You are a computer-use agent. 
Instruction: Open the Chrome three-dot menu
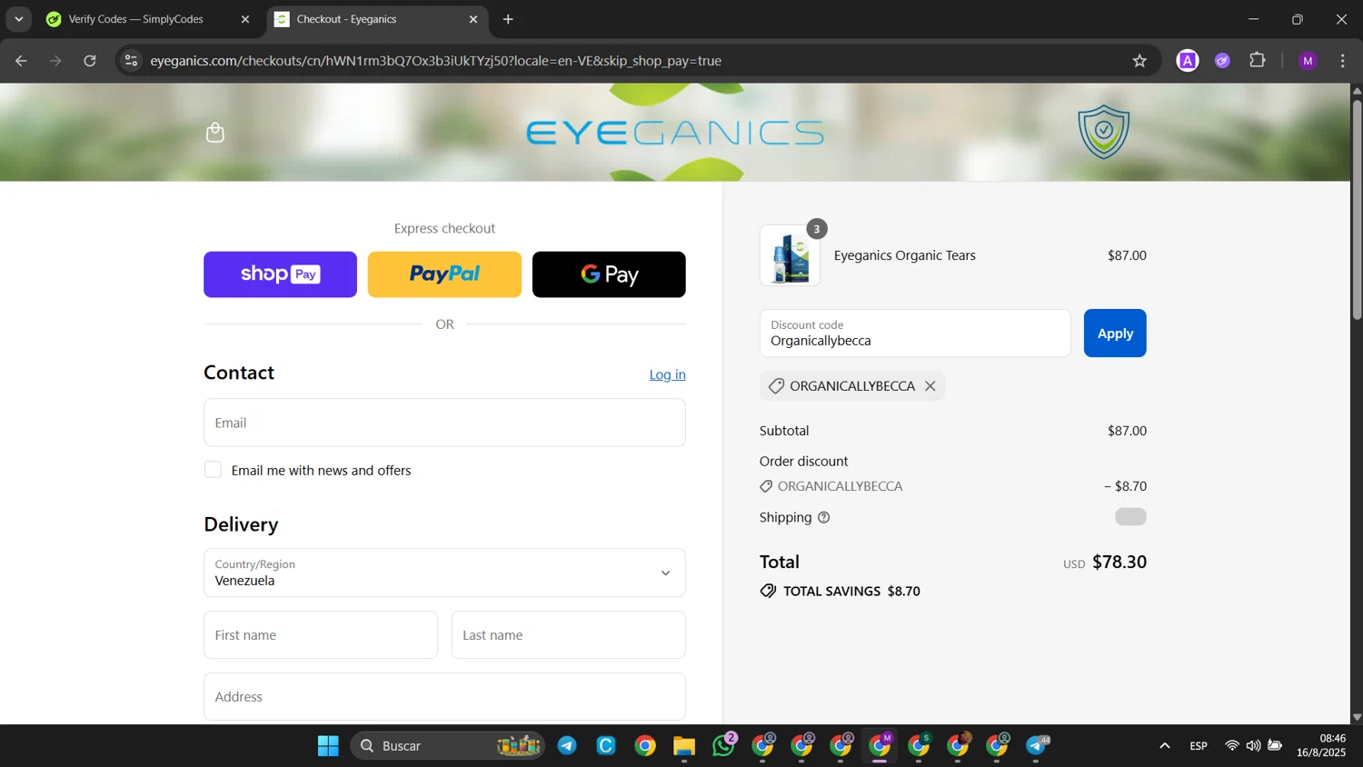click(1343, 61)
